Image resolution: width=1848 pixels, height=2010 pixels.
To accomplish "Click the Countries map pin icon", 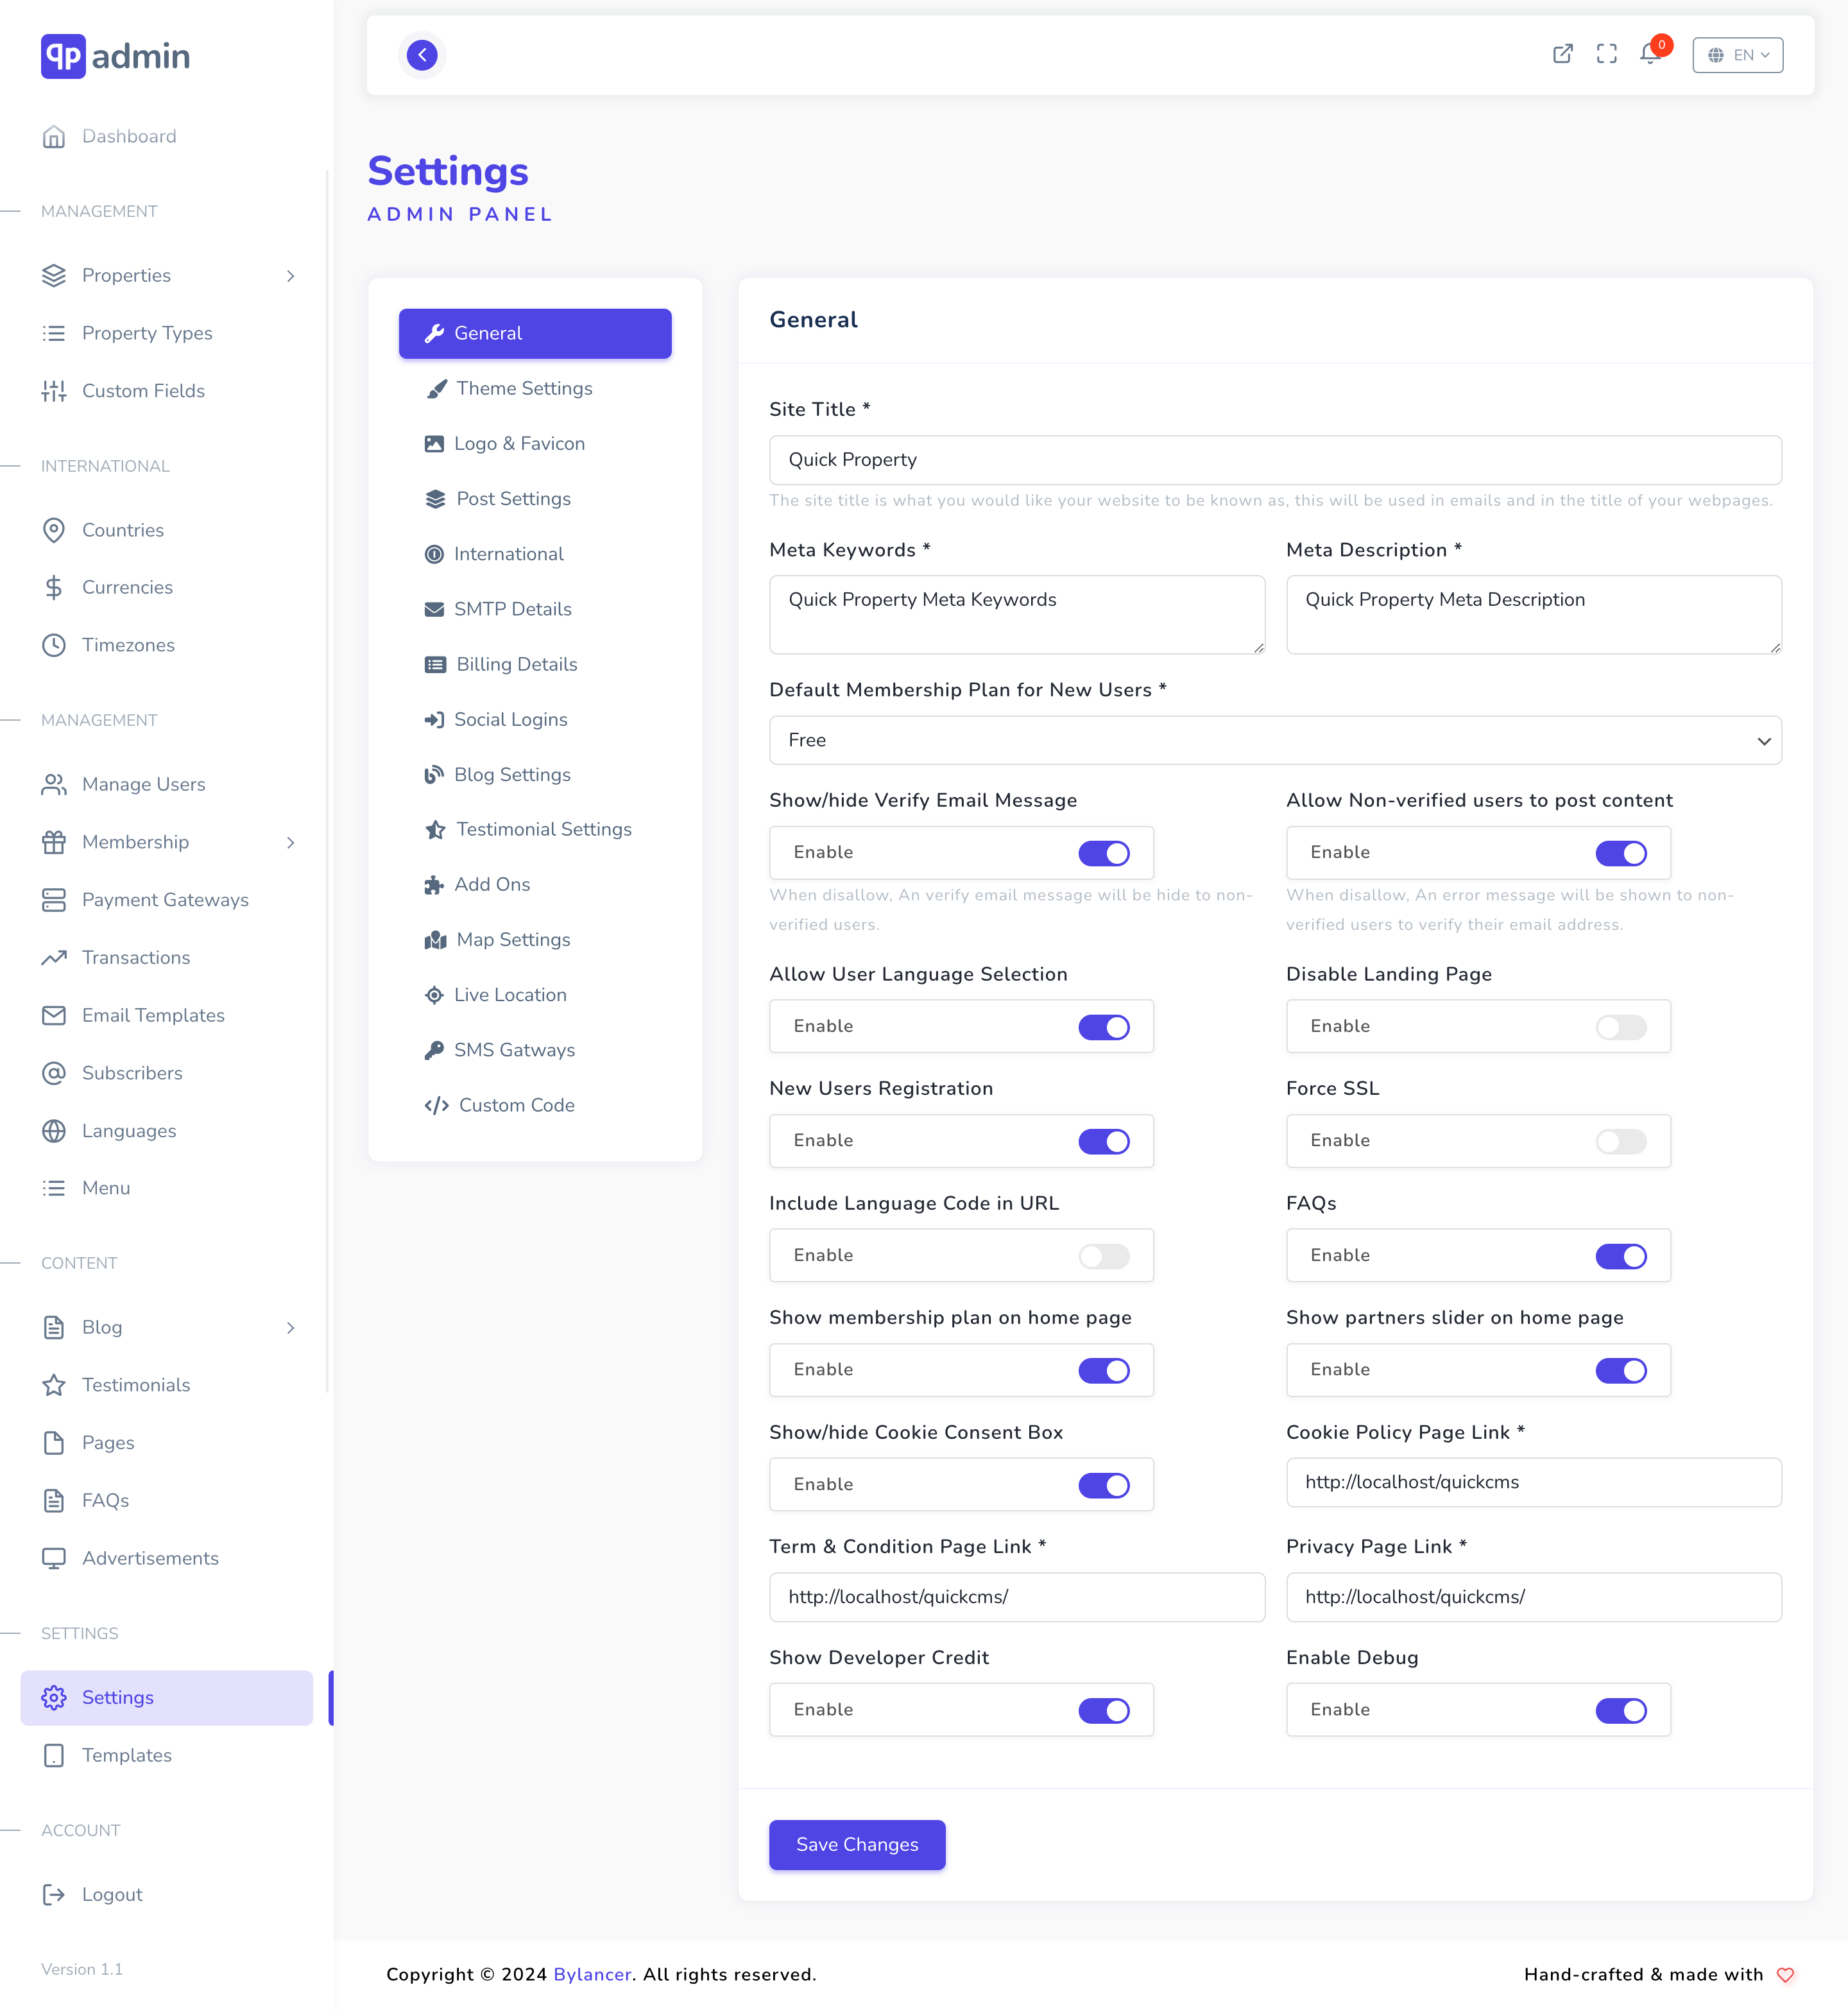I will [54, 530].
